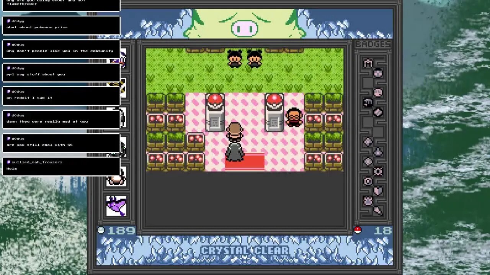
Task: Click the right Poké Ball gym statue
Action: [274, 112]
